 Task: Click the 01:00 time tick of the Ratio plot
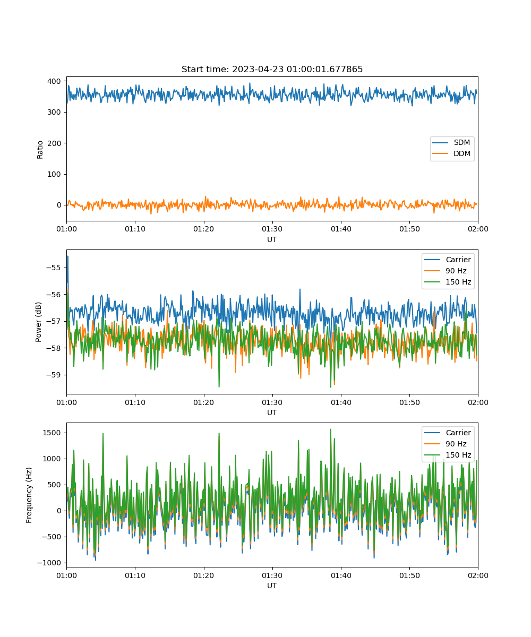tap(66, 229)
